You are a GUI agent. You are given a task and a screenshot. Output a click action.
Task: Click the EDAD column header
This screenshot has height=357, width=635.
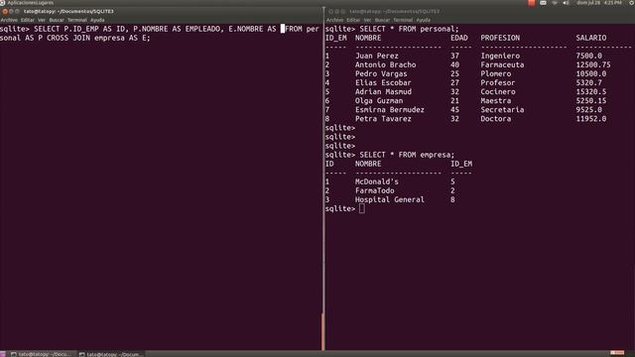[x=458, y=38]
